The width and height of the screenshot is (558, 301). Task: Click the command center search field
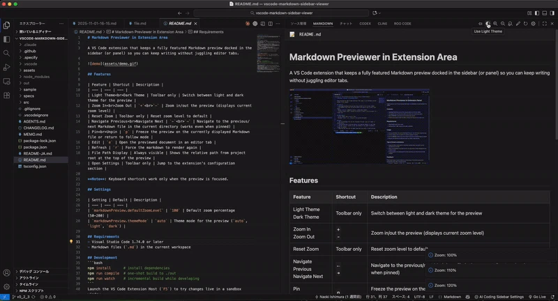pos(281,13)
